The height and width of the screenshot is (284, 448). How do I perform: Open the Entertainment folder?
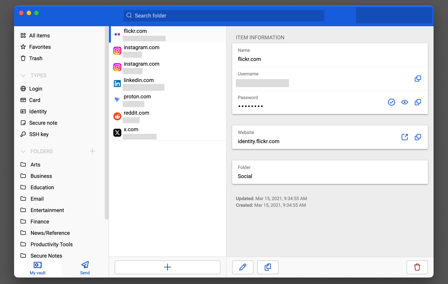(x=47, y=210)
